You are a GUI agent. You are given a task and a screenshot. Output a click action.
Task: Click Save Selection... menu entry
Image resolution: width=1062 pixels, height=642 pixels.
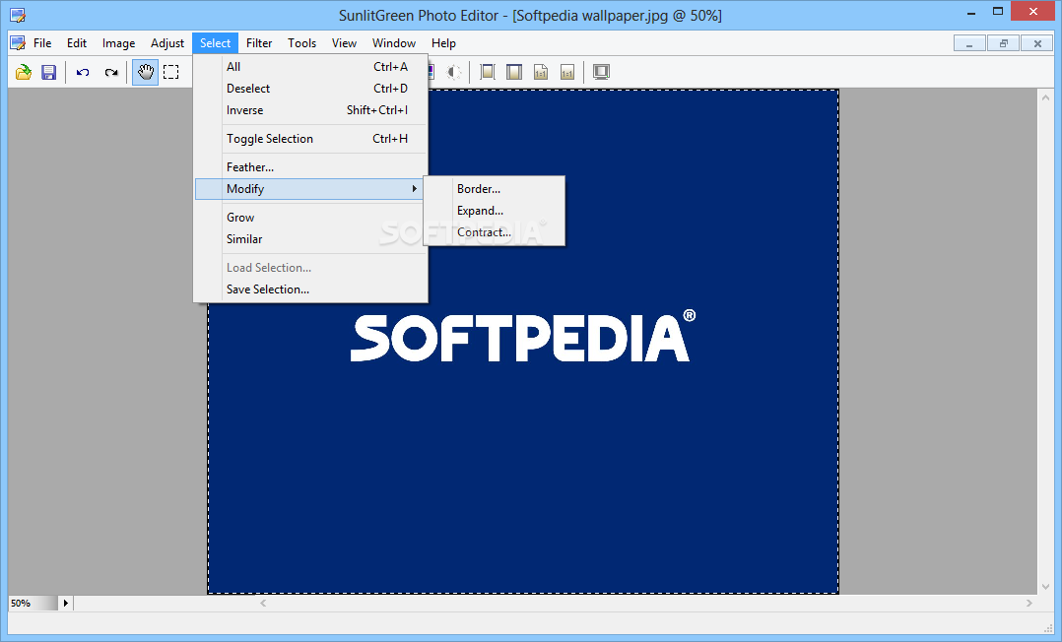(311, 289)
